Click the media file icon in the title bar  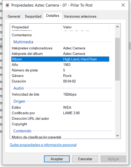(7, 5)
